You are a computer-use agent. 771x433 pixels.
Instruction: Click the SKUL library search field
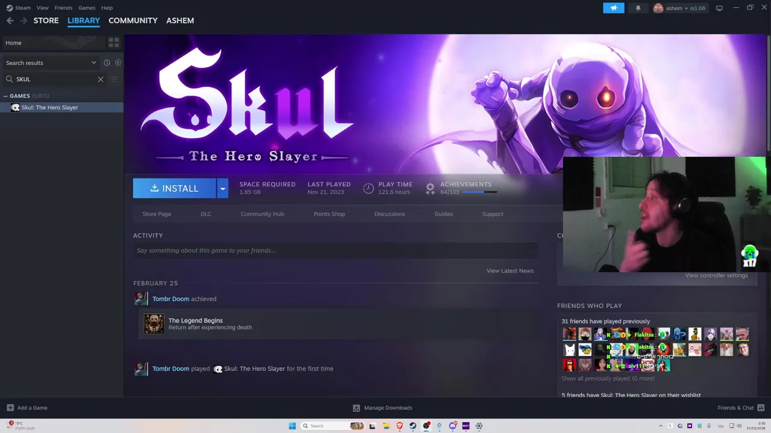pos(54,79)
